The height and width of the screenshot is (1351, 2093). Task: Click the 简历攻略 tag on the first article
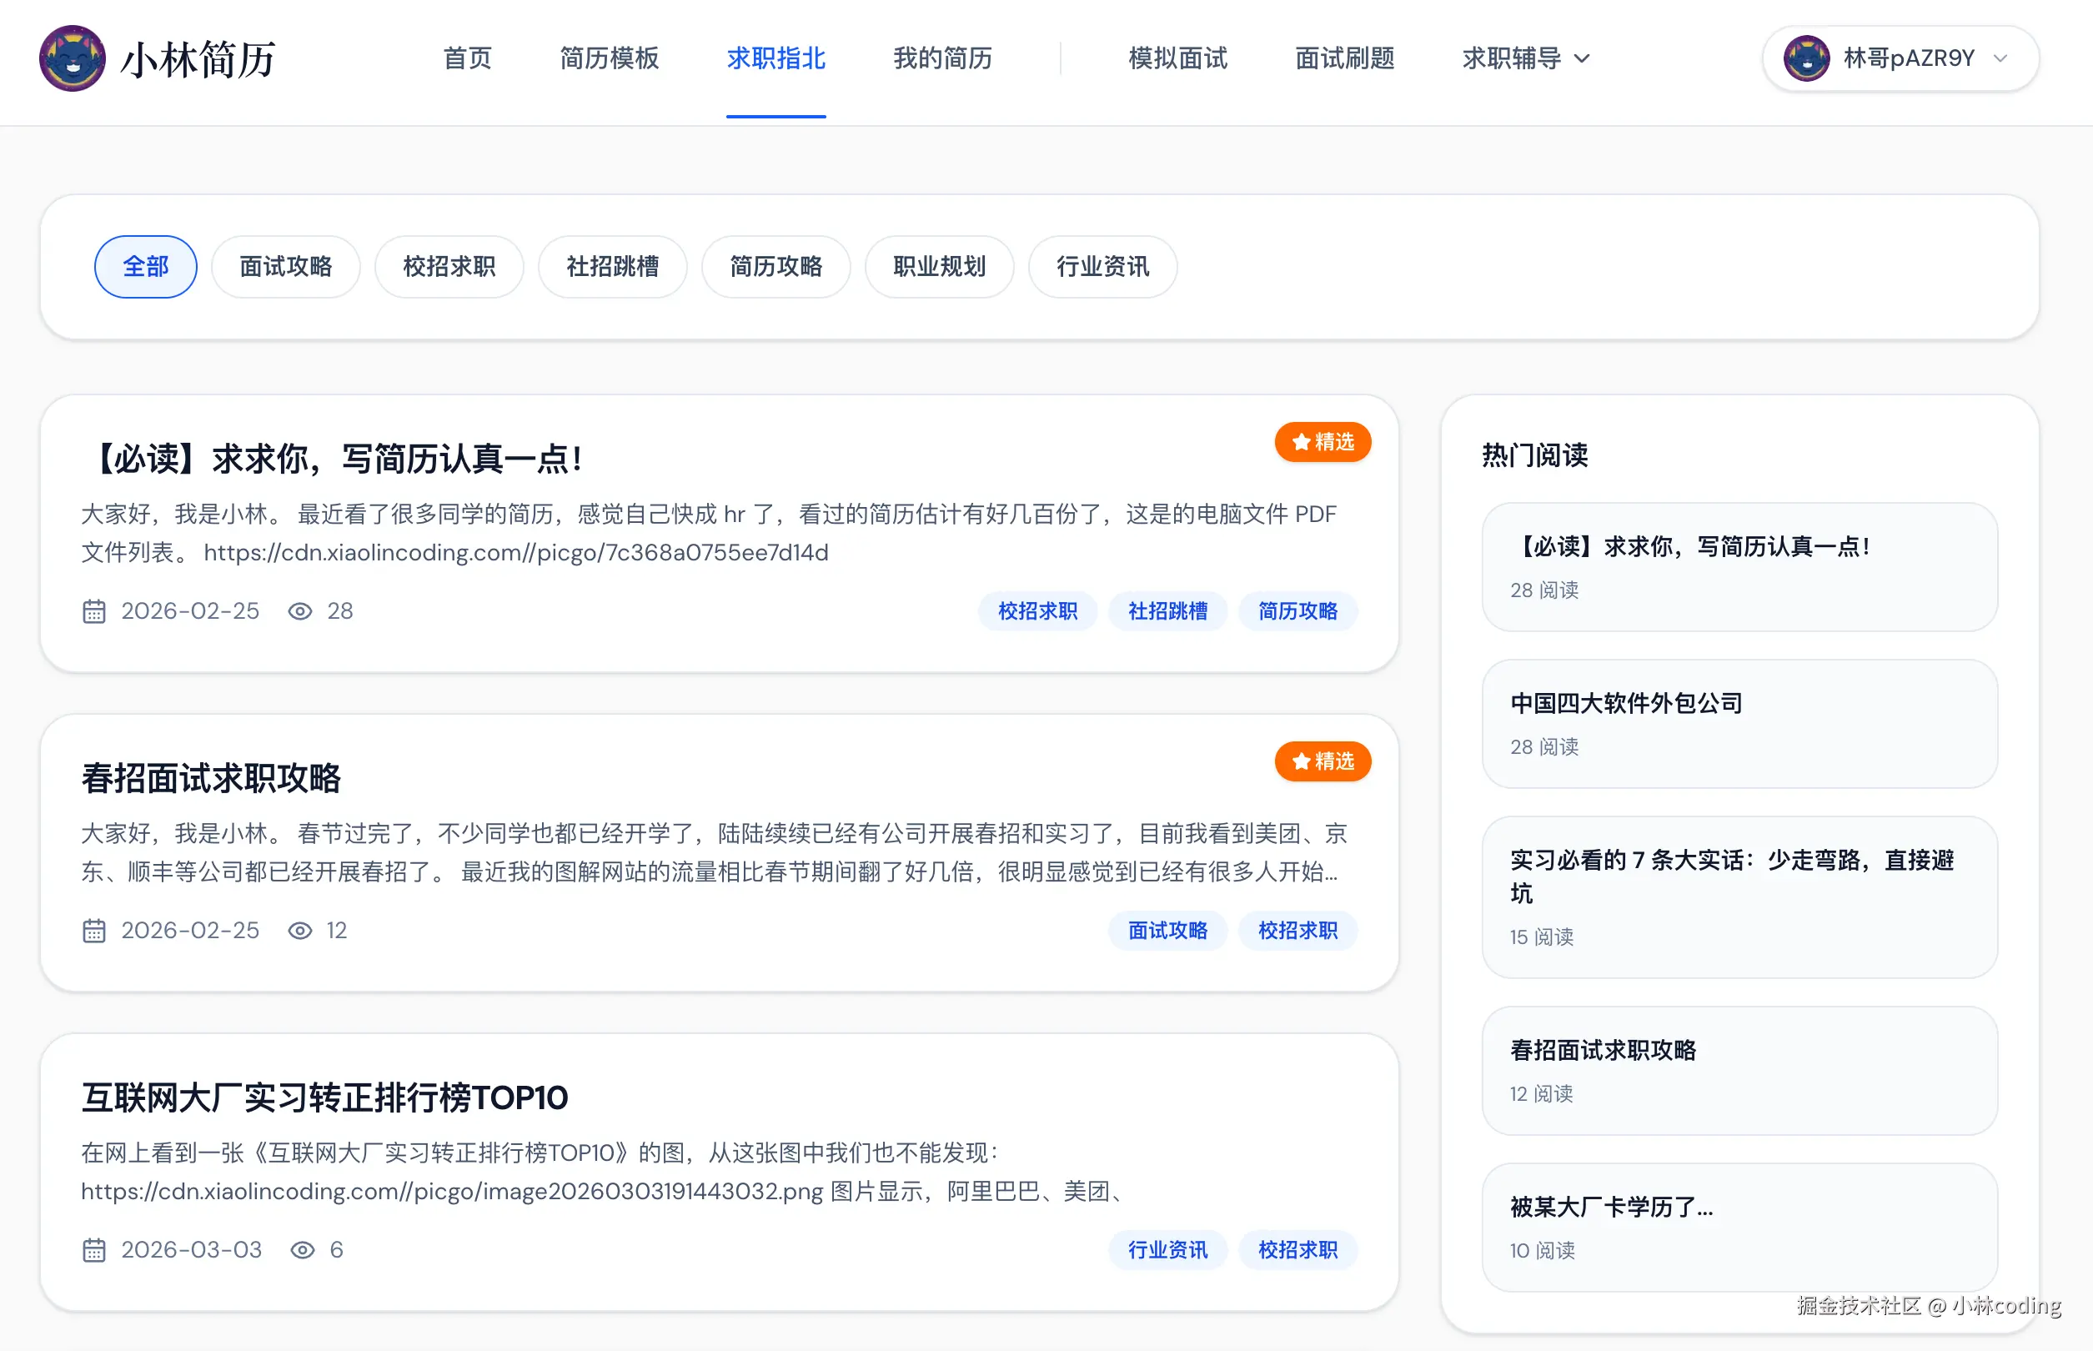point(1297,611)
